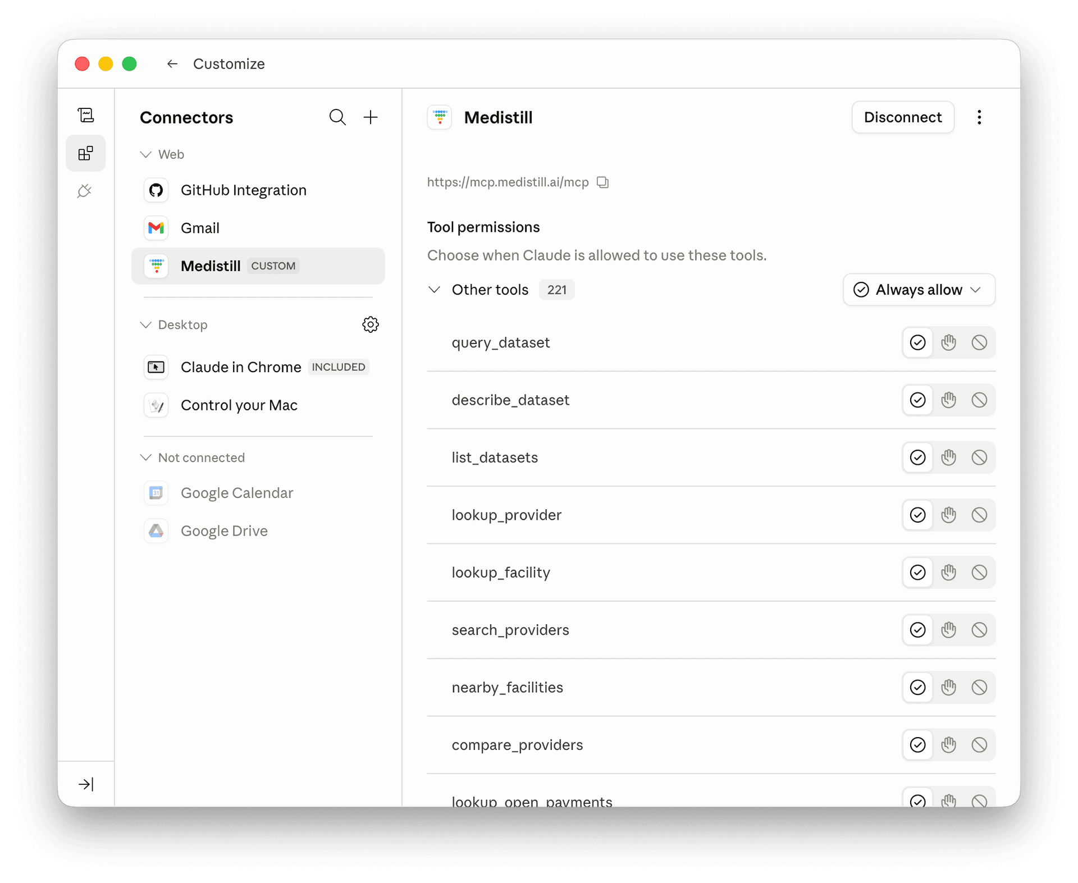This screenshot has width=1078, height=883.
Task: Click the nearby_facilities tool name
Action: click(x=507, y=687)
